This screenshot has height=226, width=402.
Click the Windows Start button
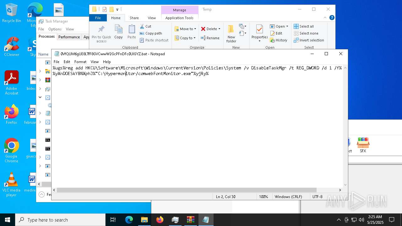8,220
